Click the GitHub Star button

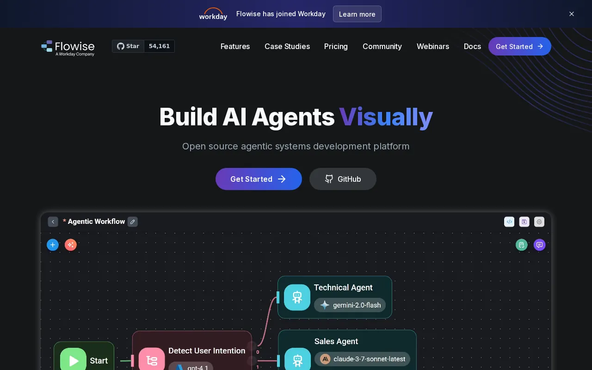coord(128,46)
